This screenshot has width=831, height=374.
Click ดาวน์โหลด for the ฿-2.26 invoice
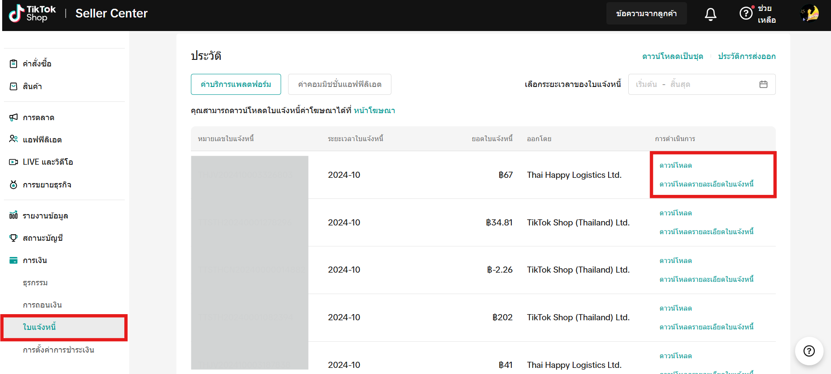676,261
